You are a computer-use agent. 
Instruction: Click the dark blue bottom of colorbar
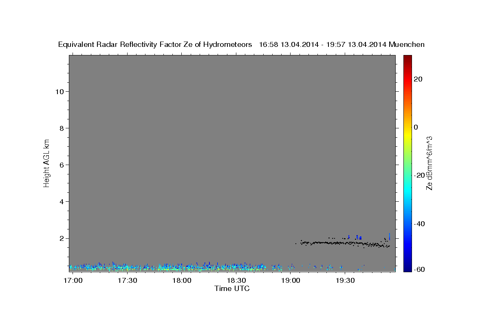click(407, 268)
